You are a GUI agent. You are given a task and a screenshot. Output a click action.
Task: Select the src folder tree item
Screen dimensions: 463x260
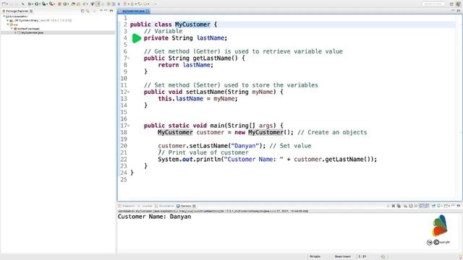[x=14, y=25]
